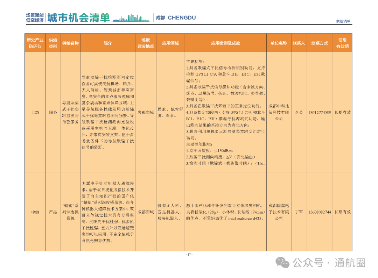Select the 所处产业链环节 column header
Viewport: 378px width, 278px height.
pyautogui.click(x=35, y=43)
